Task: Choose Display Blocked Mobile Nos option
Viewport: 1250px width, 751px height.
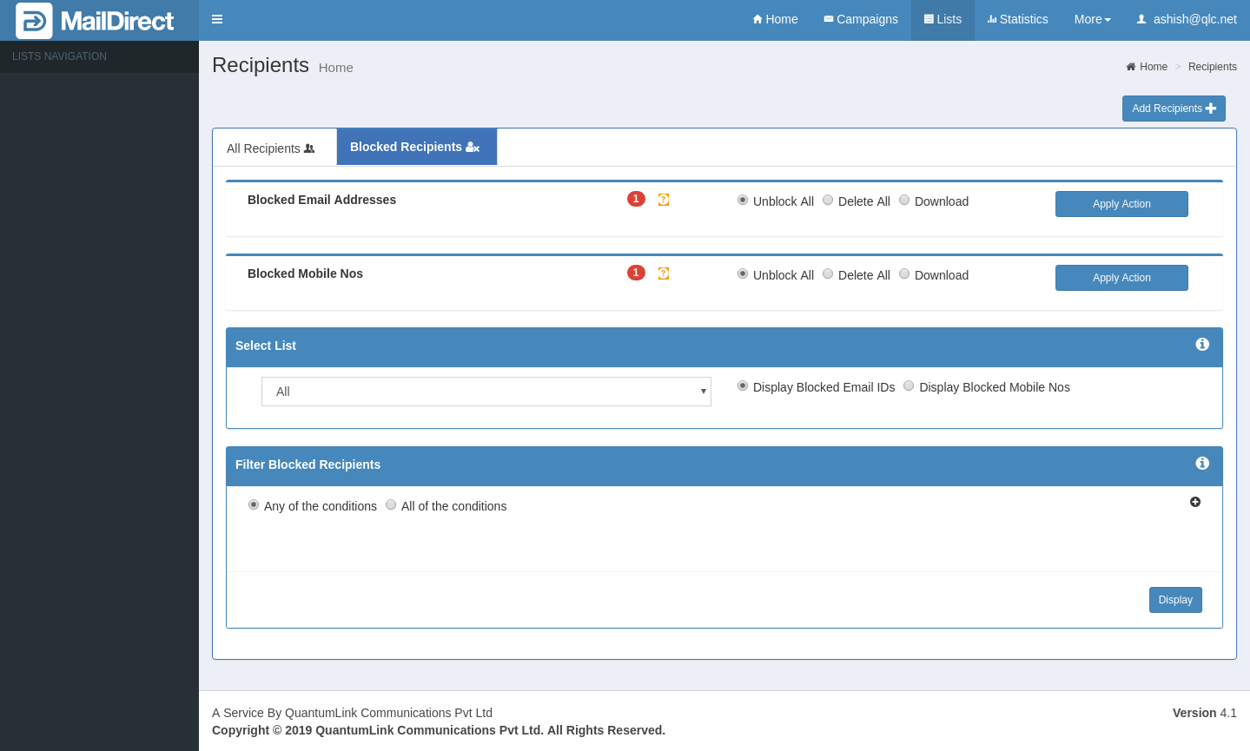Action: (x=909, y=386)
